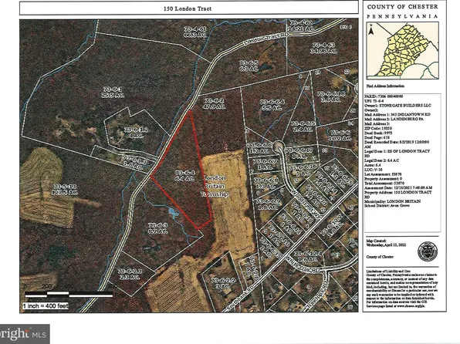Click the black-and-white scale bar

(x=69, y=294)
